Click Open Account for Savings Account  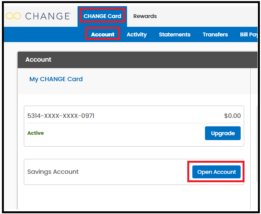coord(216,172)
